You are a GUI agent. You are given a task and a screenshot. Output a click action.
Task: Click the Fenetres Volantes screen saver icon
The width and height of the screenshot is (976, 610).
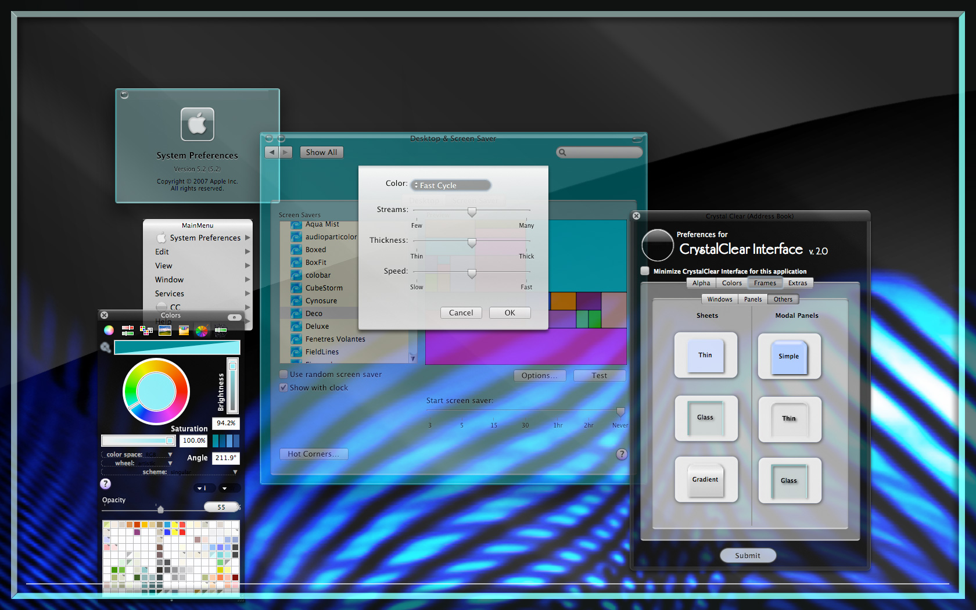click(x=296, y=339)
